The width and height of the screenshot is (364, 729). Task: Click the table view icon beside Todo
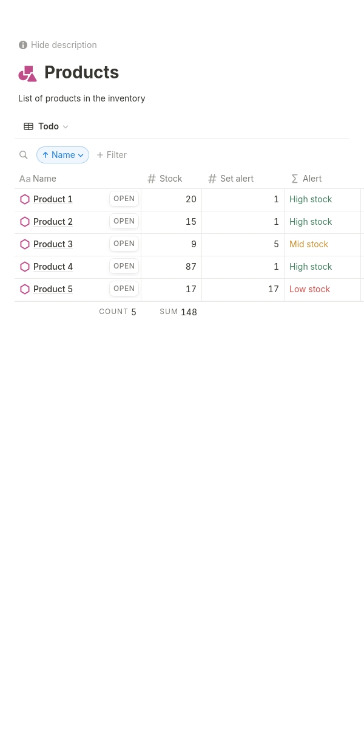tap(29, 126)
